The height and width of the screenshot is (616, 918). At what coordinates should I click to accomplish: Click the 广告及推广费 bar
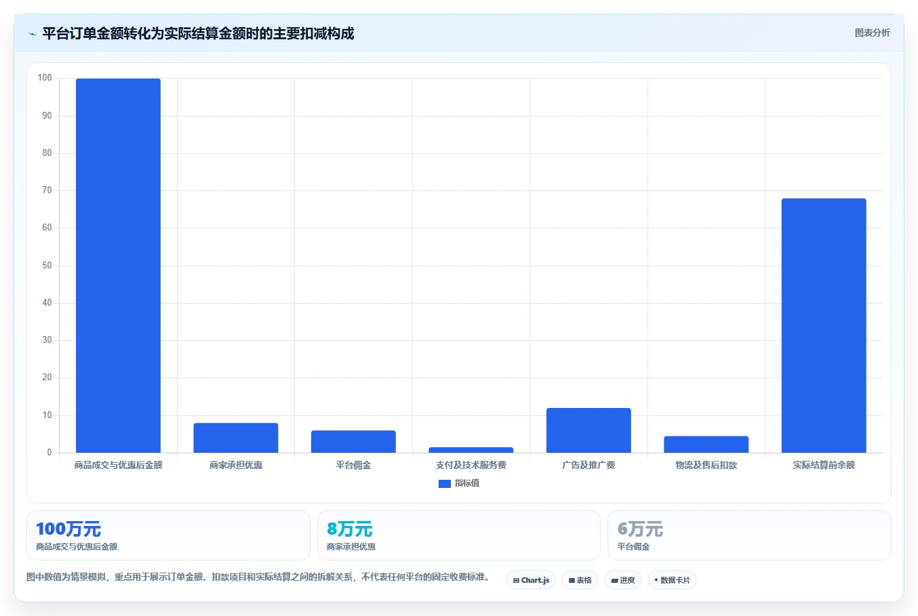[588, 430]
